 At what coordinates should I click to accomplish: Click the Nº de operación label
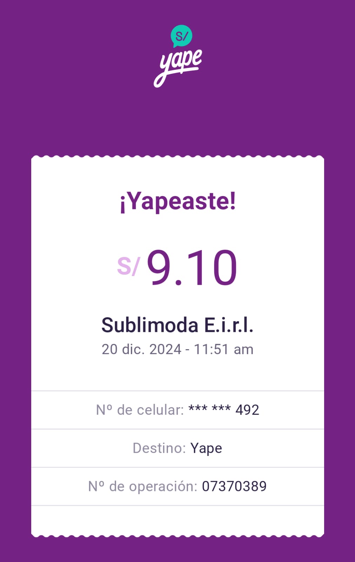[x=143, y=486]
